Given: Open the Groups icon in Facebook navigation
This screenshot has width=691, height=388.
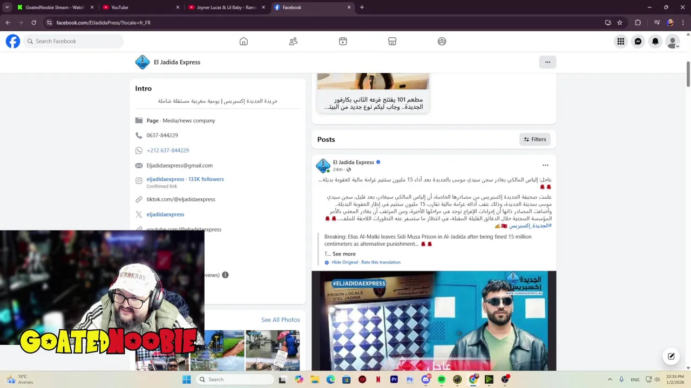Looking at the screenshot, I should tap(442, 41).
